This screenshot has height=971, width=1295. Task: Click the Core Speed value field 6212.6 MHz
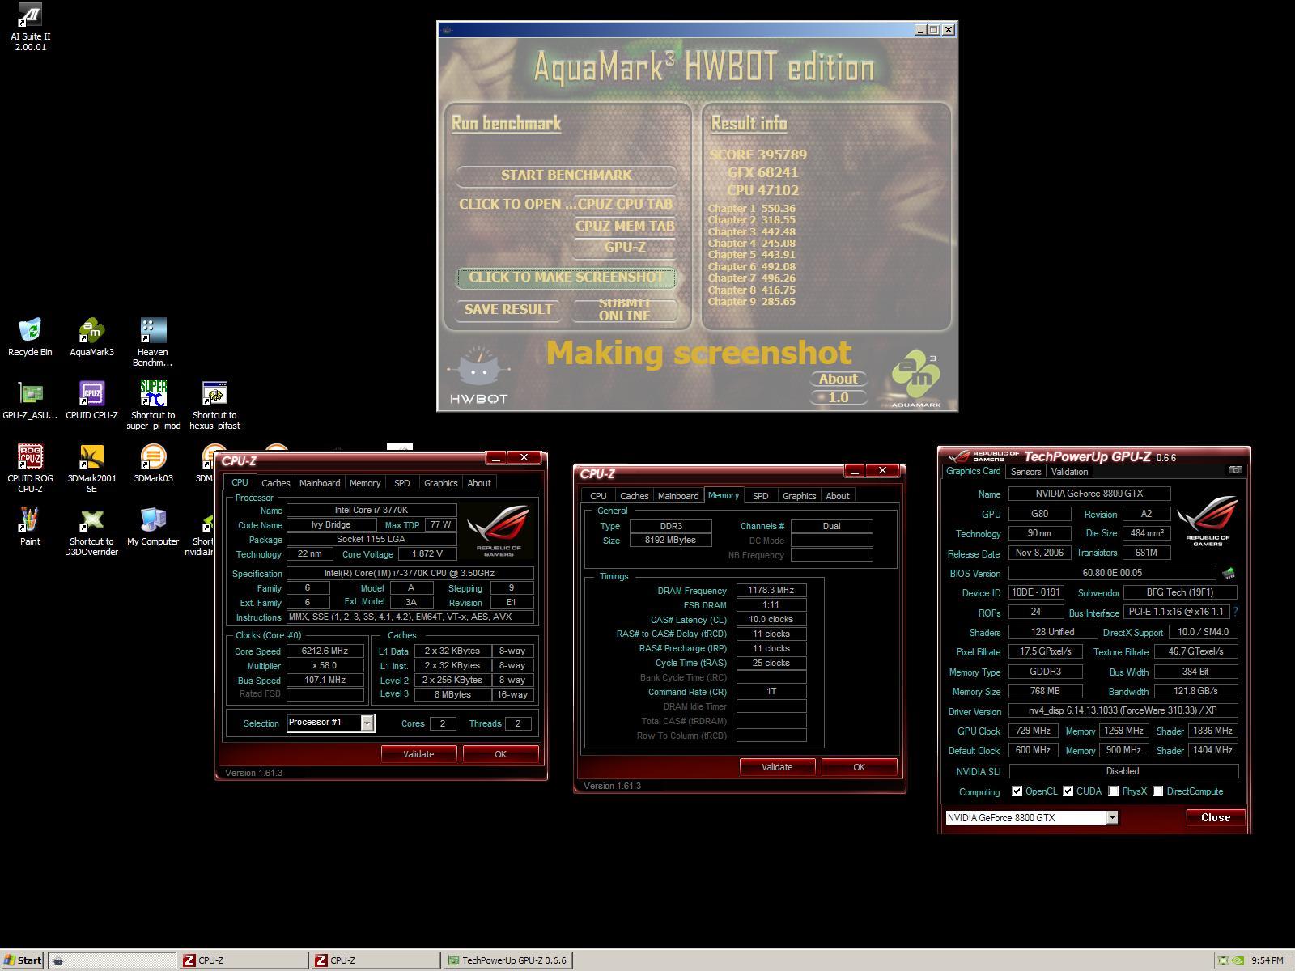click(x=324, y=651)
